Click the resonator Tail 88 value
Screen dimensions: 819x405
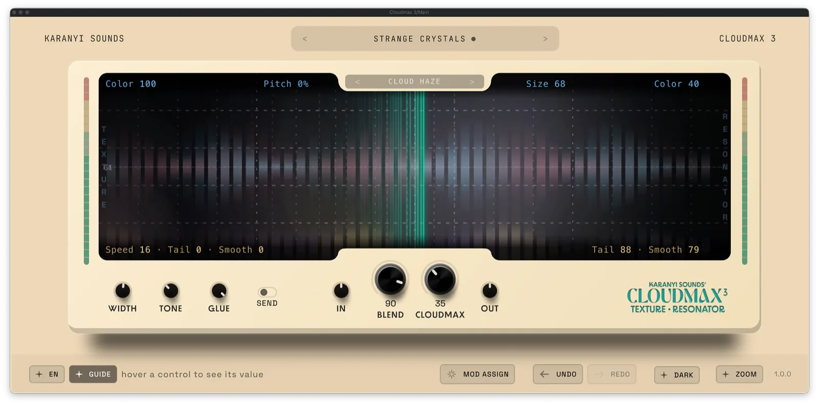pyautogui.click(x=611, y=250)
